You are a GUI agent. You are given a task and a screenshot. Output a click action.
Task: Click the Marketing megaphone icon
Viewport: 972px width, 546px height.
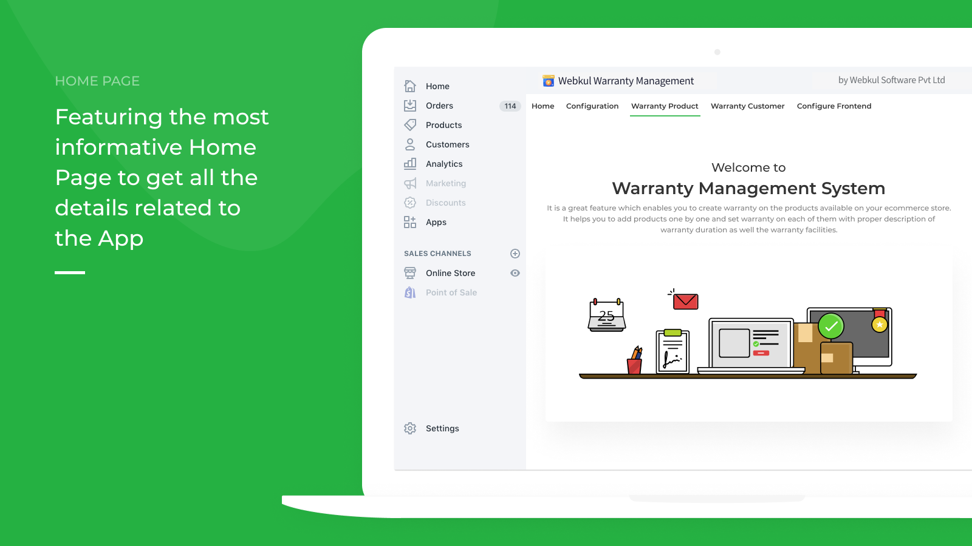click(410, 183)
